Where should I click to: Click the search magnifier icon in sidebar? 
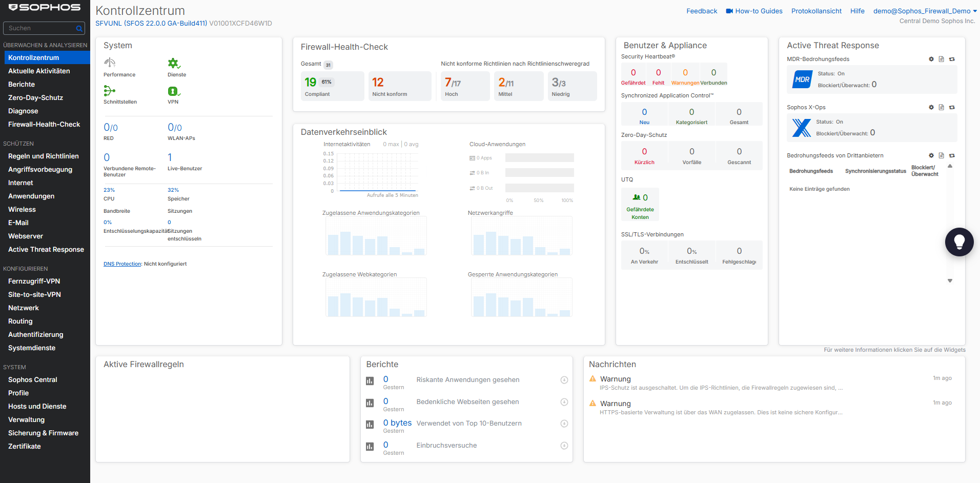pos(79,28)
